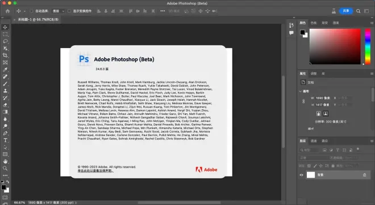Screen dimensions: 375x205
Task: Open the search magnifier at top right
Action: pyautogui.click(x=358, y=11)
